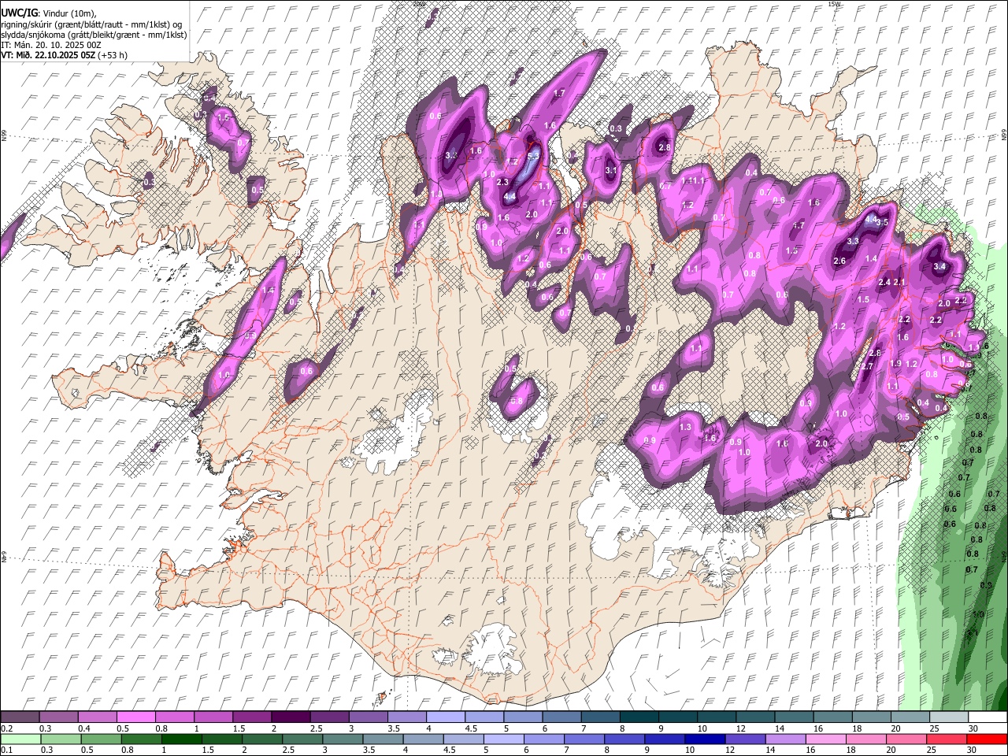The height and width of the screenshot is (756, 1008).
Task: Click the 2.7 value label on the map
Action: tap(867, 367)
